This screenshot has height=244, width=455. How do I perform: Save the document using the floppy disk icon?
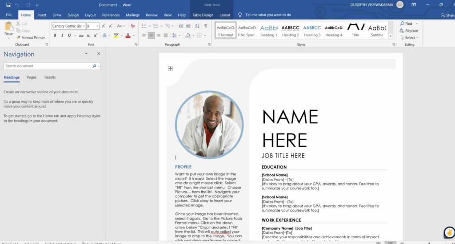coord(8,5)
